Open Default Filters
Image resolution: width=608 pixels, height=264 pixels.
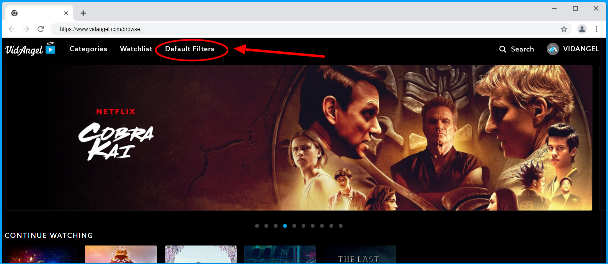pos(190,49)
